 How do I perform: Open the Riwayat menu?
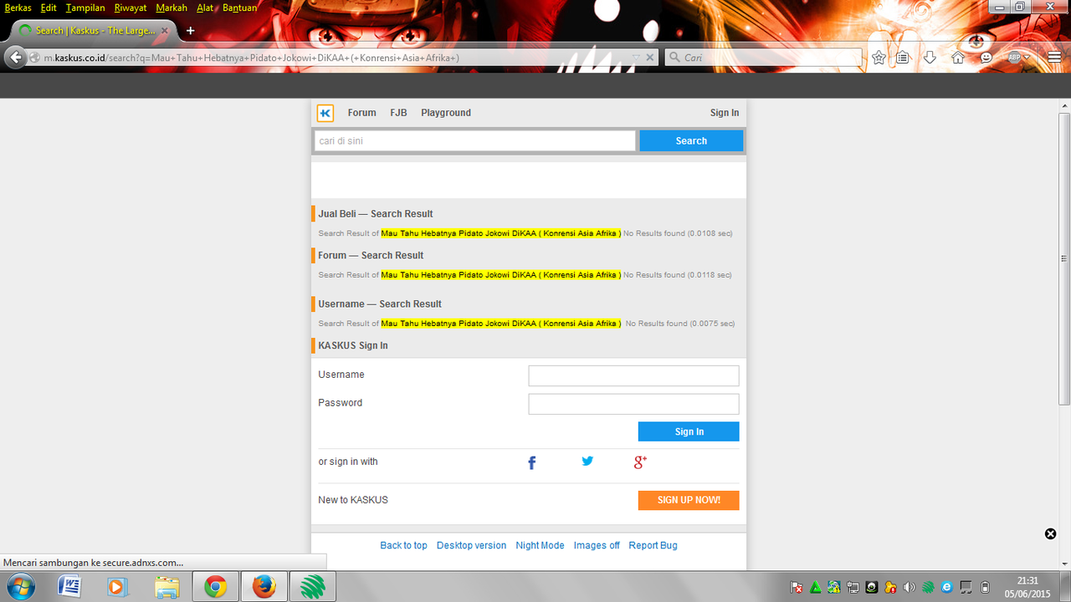[x=131, y=8]
